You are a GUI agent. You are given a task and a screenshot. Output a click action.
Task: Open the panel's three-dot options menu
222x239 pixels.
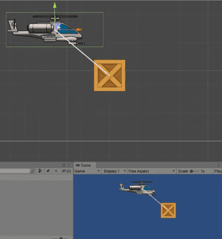pyautogui.click(x=69, y=165)
